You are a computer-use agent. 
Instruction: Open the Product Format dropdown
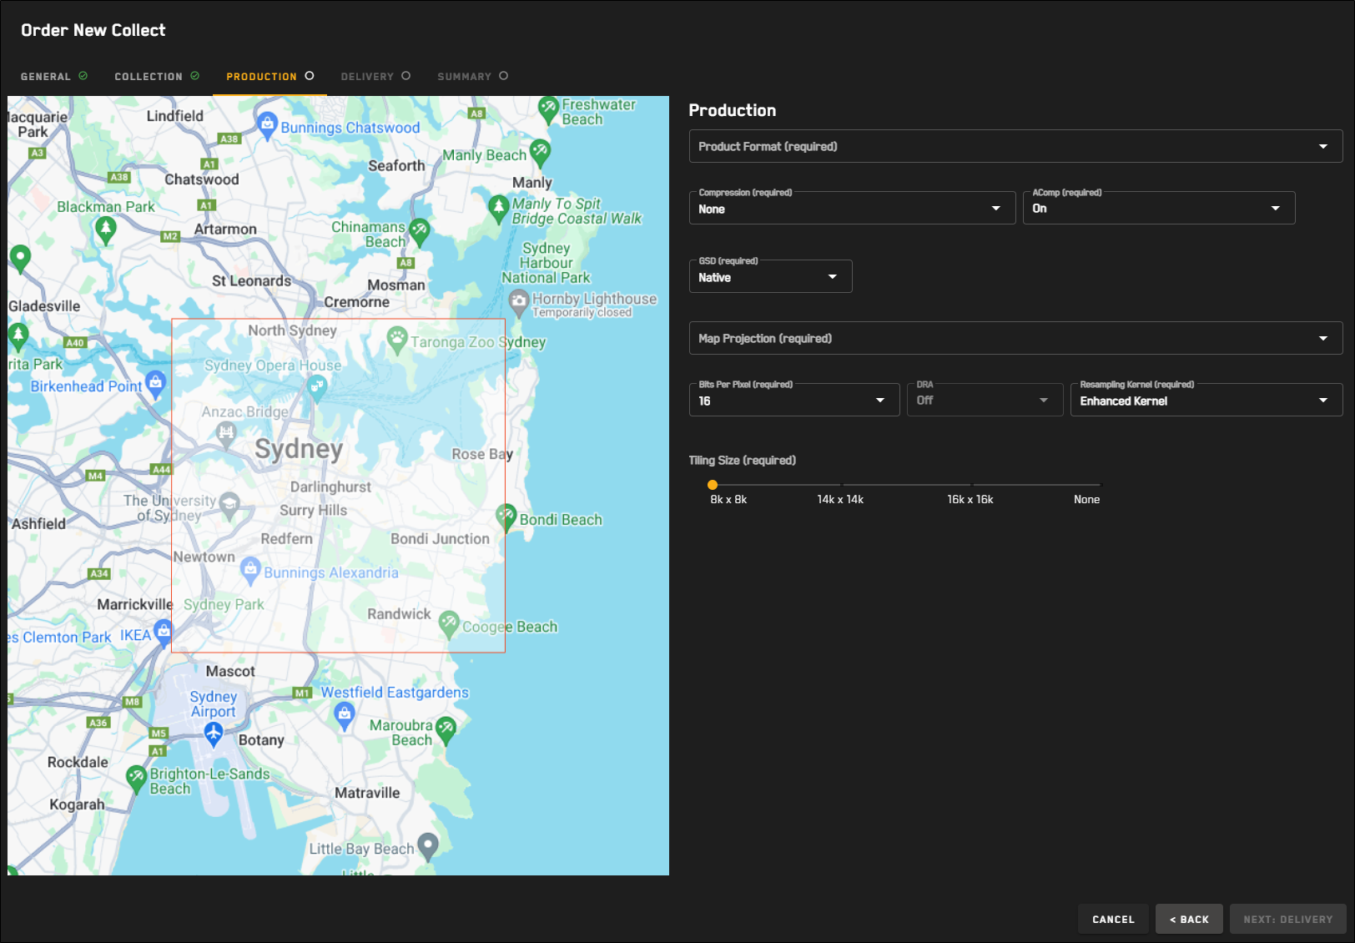(1015, 147)
